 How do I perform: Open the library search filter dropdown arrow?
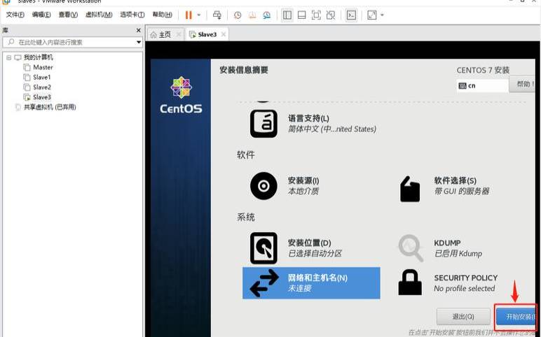(139, 42)
